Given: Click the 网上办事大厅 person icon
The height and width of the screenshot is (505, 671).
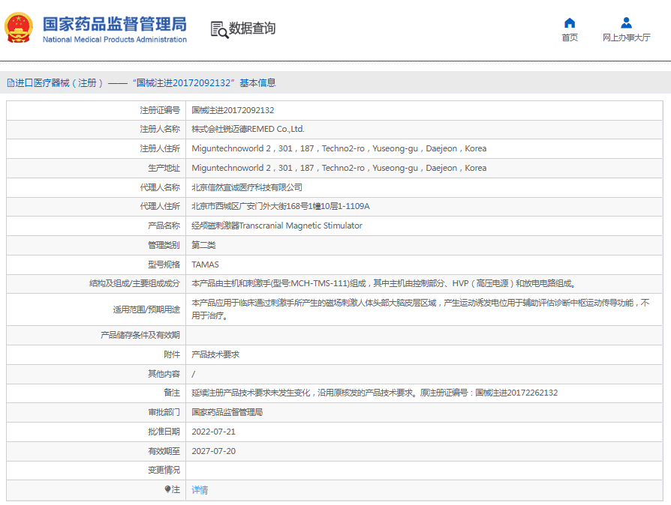Looking at the screenshot, I should 626,22.
